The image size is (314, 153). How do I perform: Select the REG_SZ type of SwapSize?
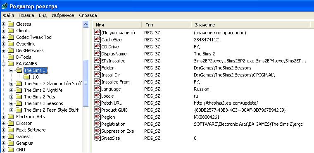(x=152, y=138)
